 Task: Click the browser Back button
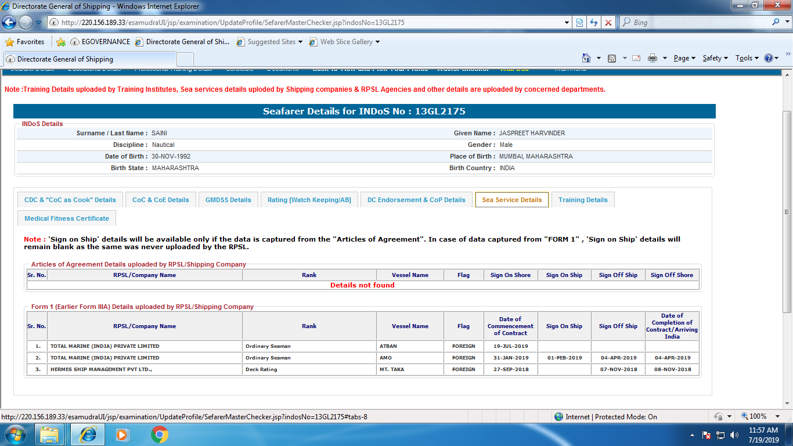(x=10, y=23)
